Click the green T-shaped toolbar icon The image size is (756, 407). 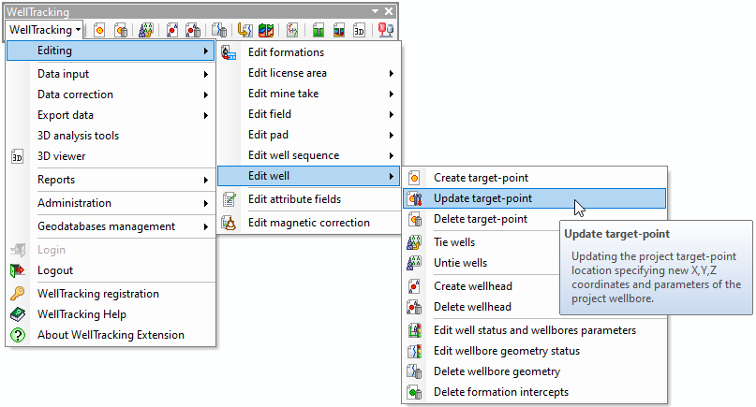pos(318,30)
